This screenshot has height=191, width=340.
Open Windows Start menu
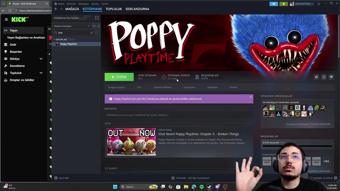click(115, 187)
